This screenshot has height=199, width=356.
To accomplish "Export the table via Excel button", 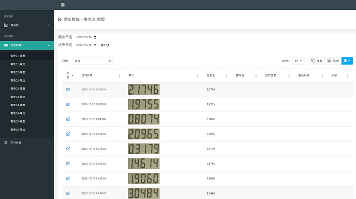I will click(333, 61).
